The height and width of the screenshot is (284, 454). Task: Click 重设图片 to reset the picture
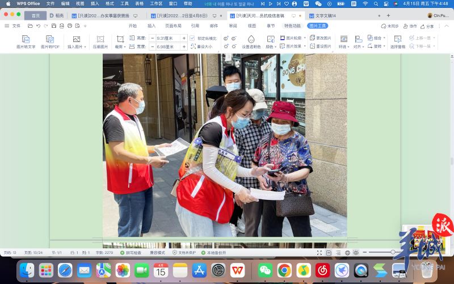click(321, 46)
